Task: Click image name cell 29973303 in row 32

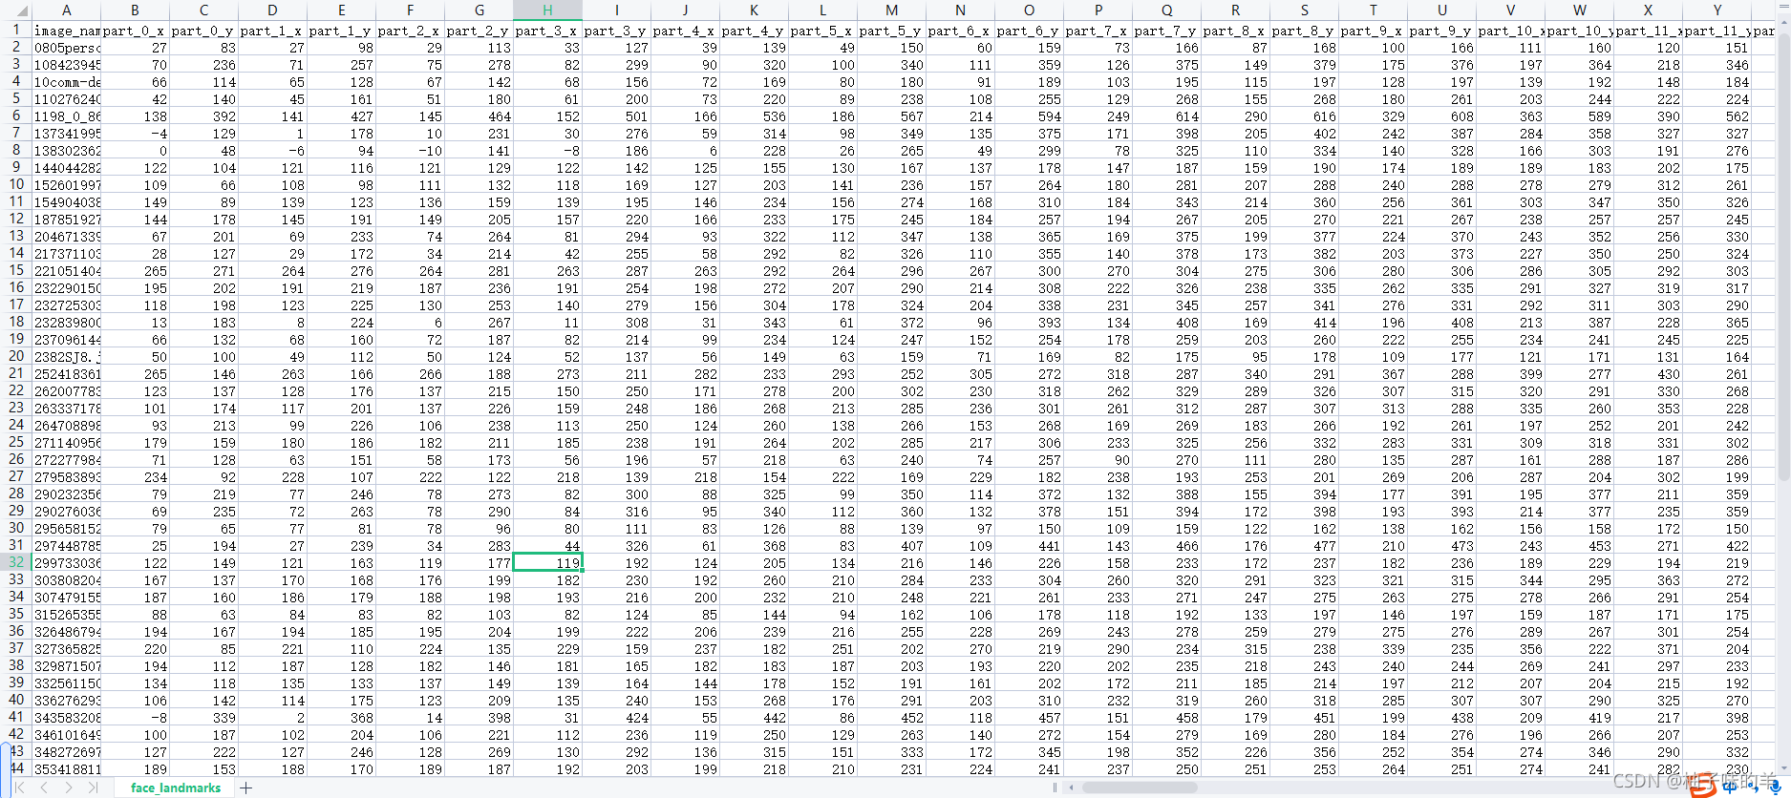Action: coord(66,563)
